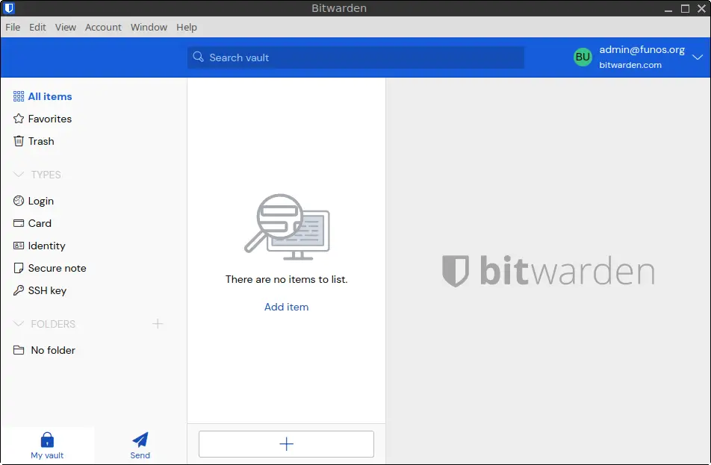The height and width of the screenshot is (465, 711).
Task: Open the File menu
Action: tap(13, 27)
